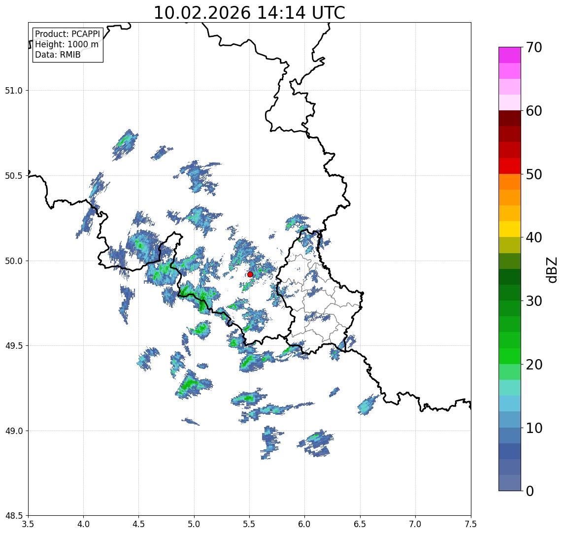Click the plot title '10.02.2026 14:14 UTC'
This screenshot has width=564, height=534.
249,13
